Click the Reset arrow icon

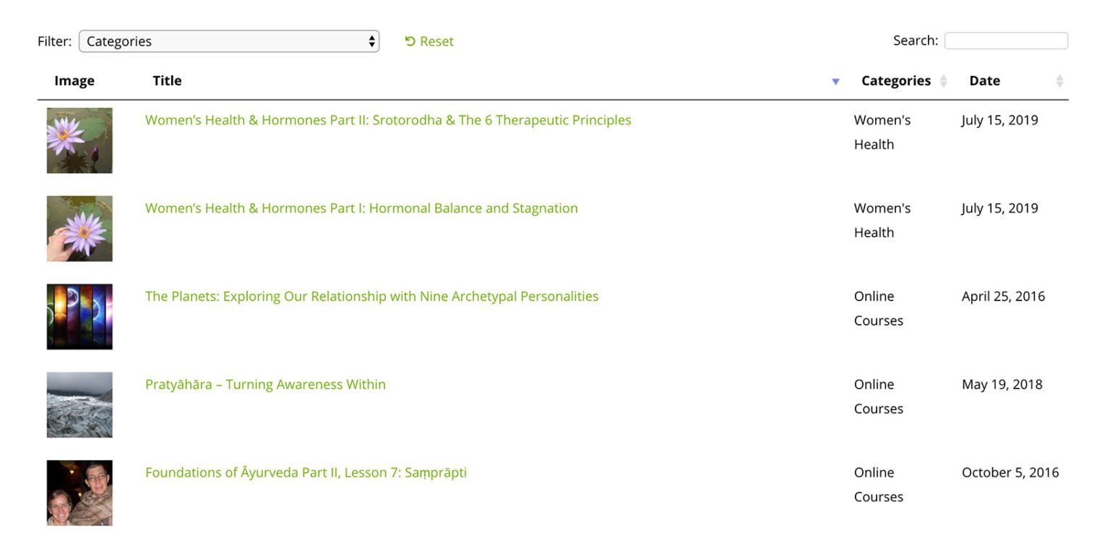click(x=409, y=41)
